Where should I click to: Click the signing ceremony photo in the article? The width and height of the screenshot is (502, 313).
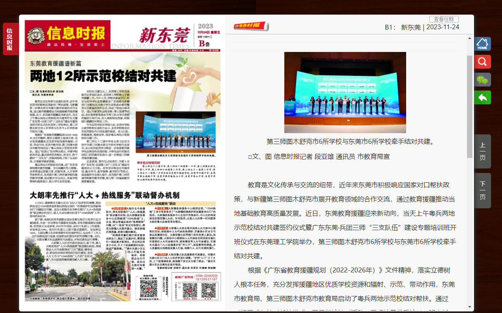[x=345, y=92]
